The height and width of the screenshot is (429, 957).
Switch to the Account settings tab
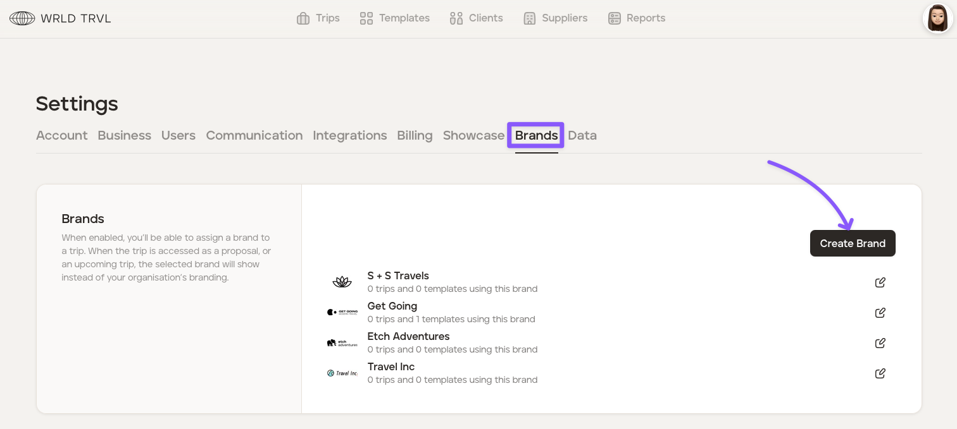click(61, 135)
